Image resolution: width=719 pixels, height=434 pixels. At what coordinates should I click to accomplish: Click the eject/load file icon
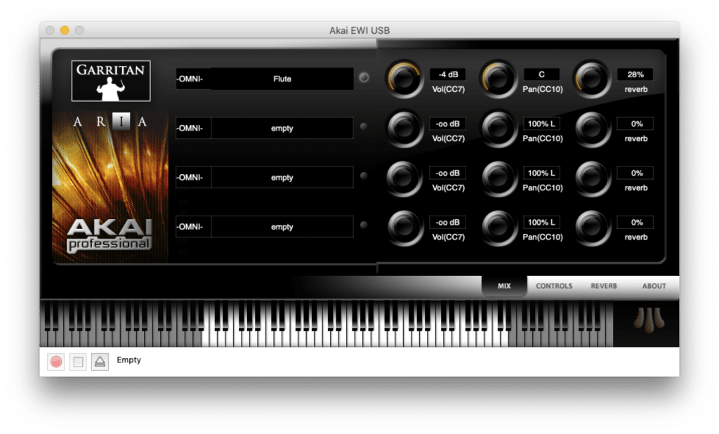(x=100, y=362)
